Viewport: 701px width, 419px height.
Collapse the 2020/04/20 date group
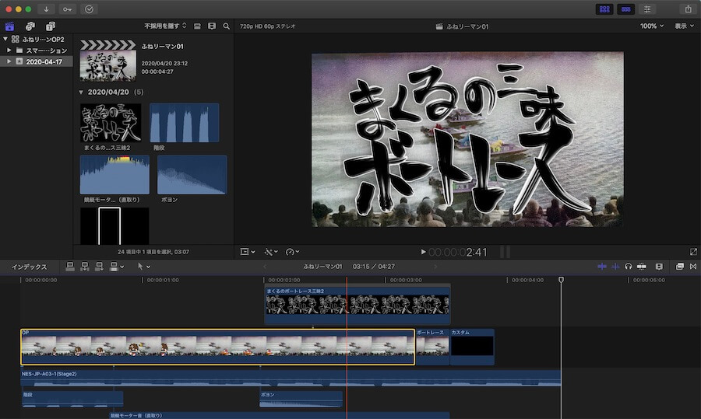pos(81,93)
